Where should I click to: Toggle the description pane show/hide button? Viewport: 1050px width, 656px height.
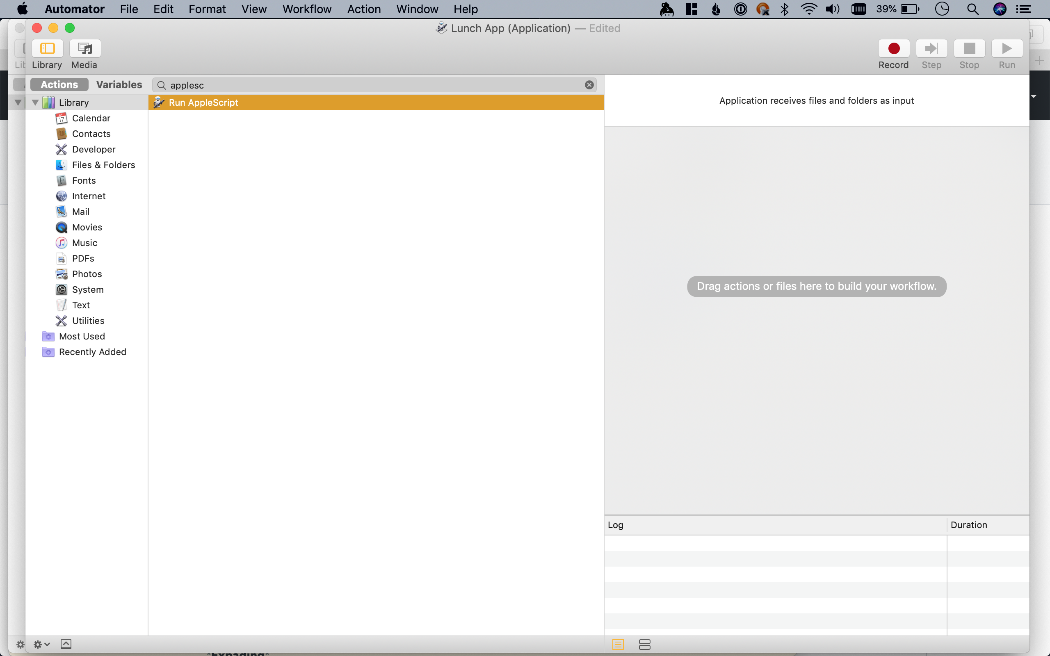click(x=66, y=644)
